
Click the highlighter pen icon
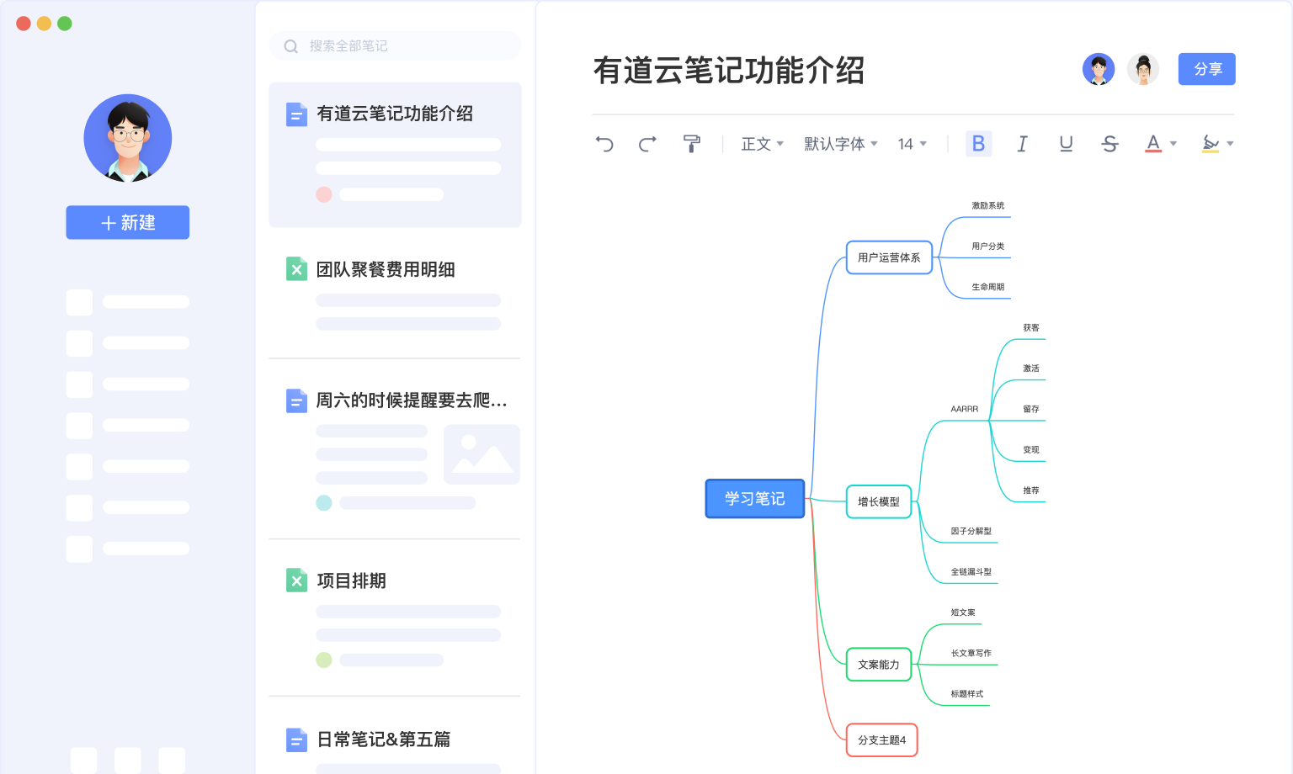(1211, 144)
